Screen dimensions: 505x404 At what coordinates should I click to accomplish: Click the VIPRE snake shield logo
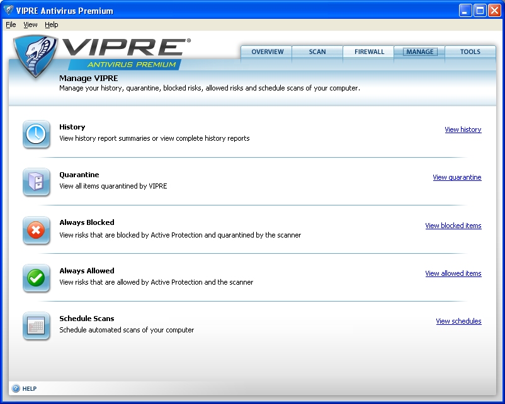(x=35, y=56)
